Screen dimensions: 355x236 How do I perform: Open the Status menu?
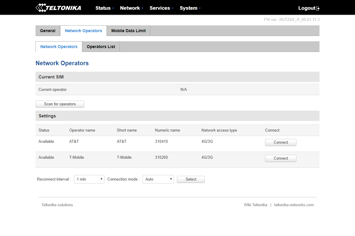(x=104, y=8)
